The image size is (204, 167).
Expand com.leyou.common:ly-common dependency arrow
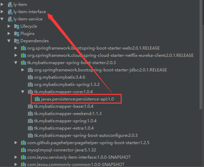coord(16,164)
